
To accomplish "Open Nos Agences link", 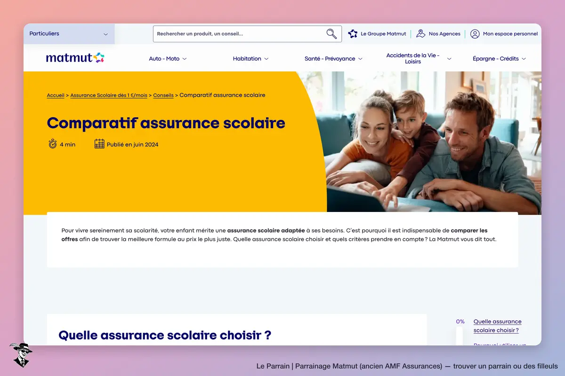I will click(444, 34).
